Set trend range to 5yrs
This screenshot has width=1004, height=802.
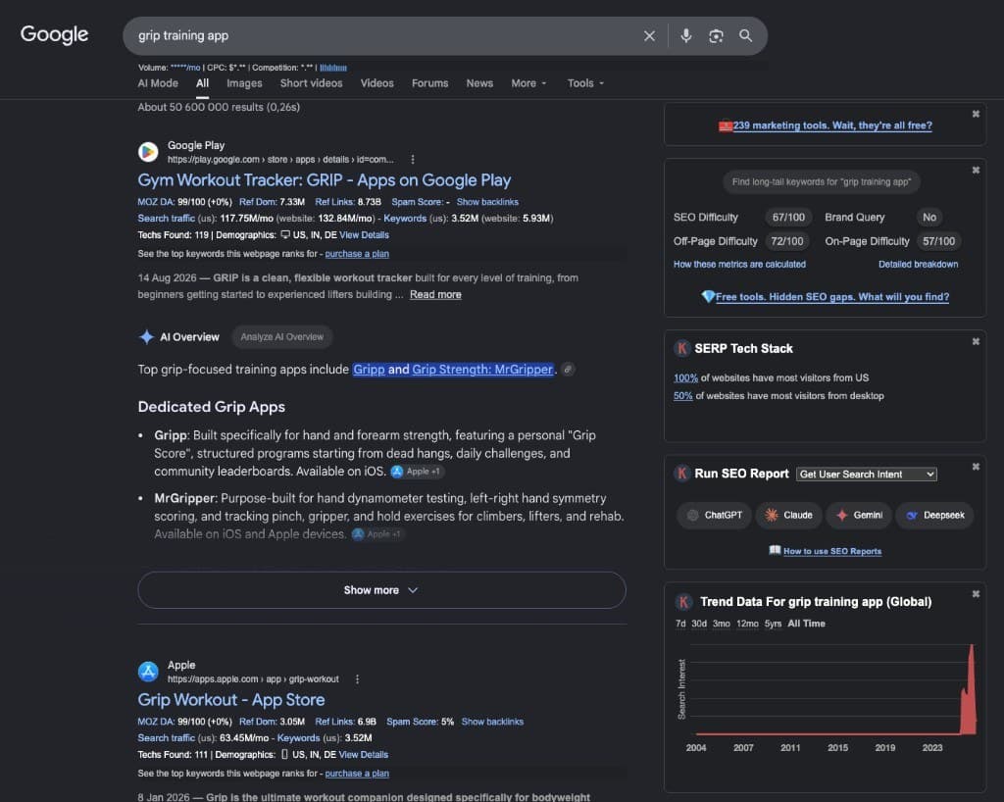coord(773,624)
